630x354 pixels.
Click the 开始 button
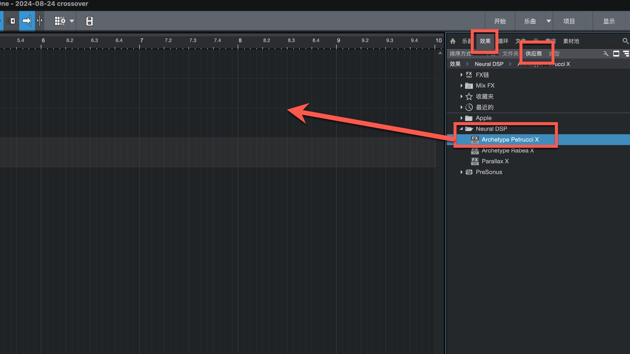point(500,21)
